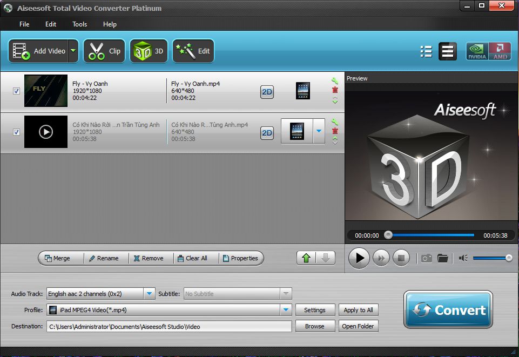Click the current time "00:00:00" in preview
519x357 pixels.
(x=367, y=235)
